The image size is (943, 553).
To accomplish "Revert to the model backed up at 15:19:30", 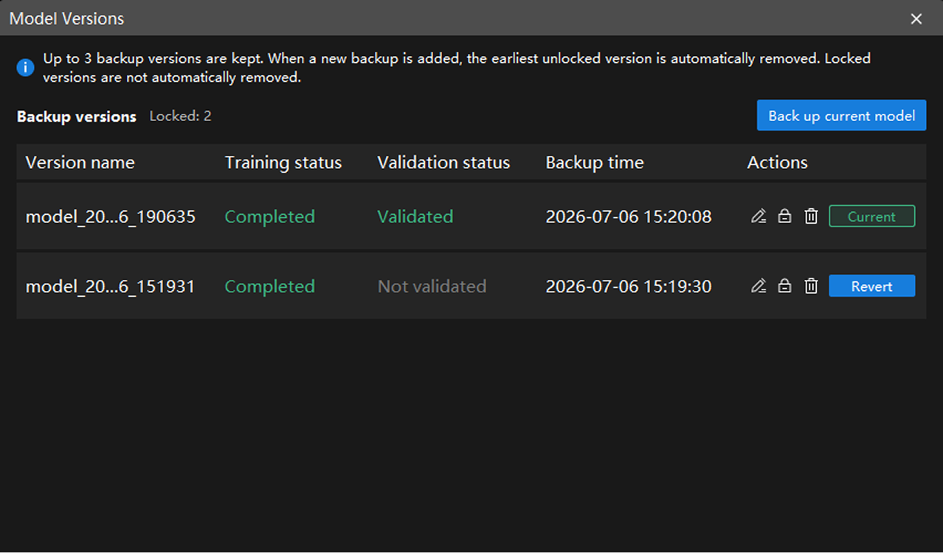I will click(x=871, y=286).
